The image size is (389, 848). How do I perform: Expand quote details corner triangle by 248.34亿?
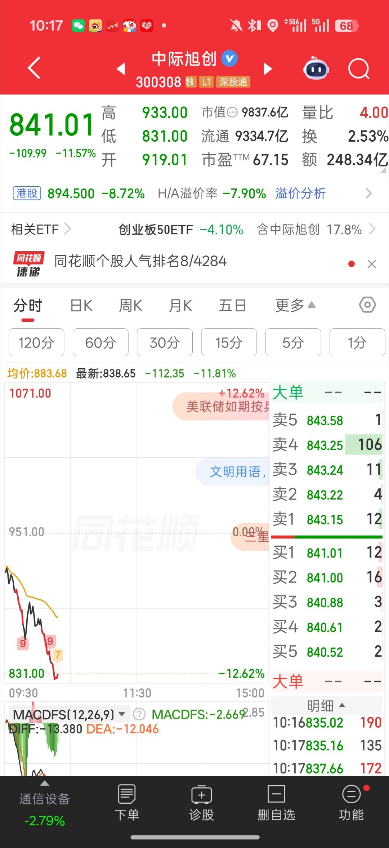tap(383, 170)
